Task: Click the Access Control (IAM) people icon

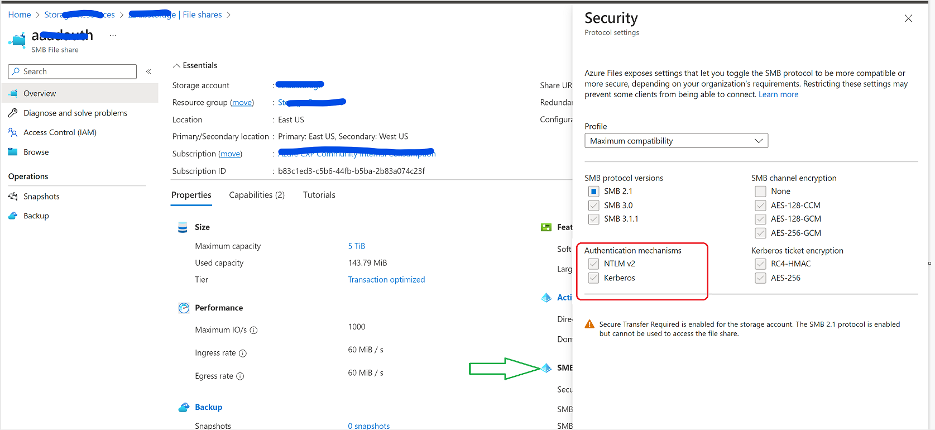Action: 13,132
